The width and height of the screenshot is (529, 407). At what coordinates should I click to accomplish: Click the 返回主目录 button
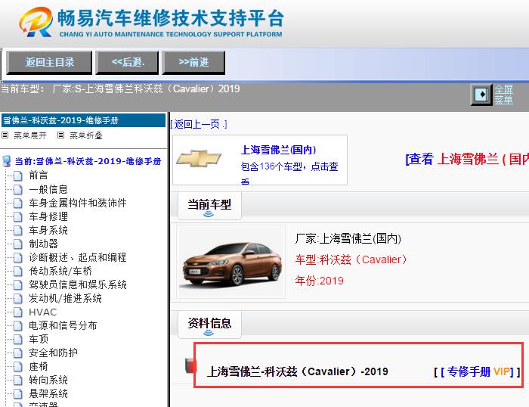(x=49, y=63)
